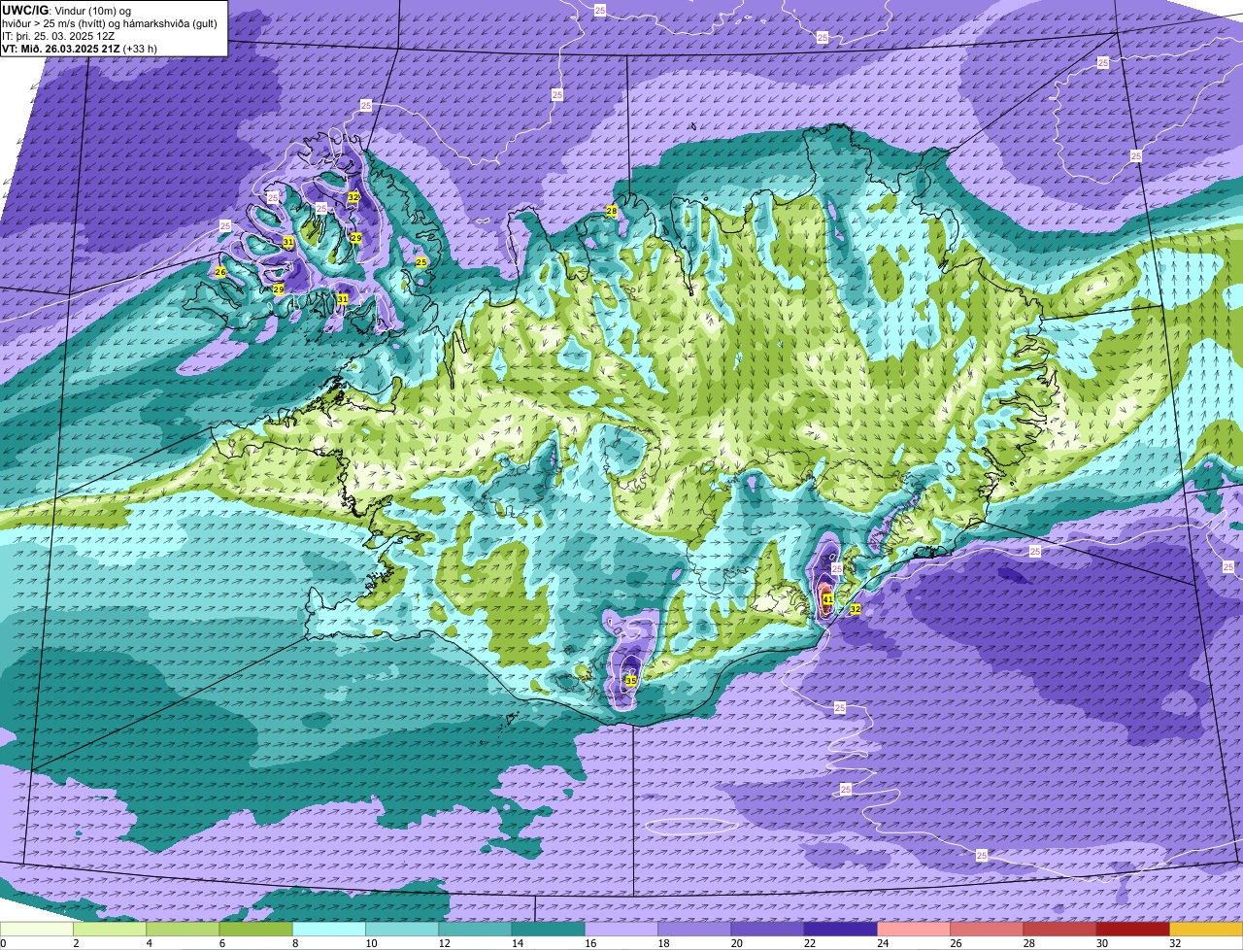This screenshot has width=1243, height=950.
Task: Click the yellow '28' gust label on the north coast
Action: [612, 211]
